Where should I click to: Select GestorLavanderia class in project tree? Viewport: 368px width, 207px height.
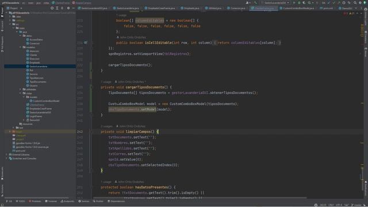39,67
